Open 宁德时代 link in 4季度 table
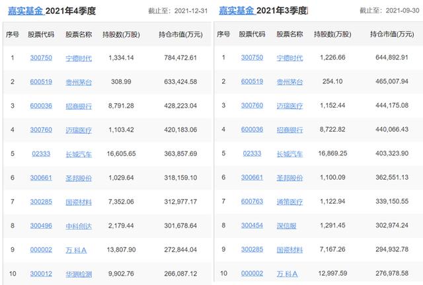Image resolution: width=423 pixels, height=285 pixels. (x=79, y=58)
